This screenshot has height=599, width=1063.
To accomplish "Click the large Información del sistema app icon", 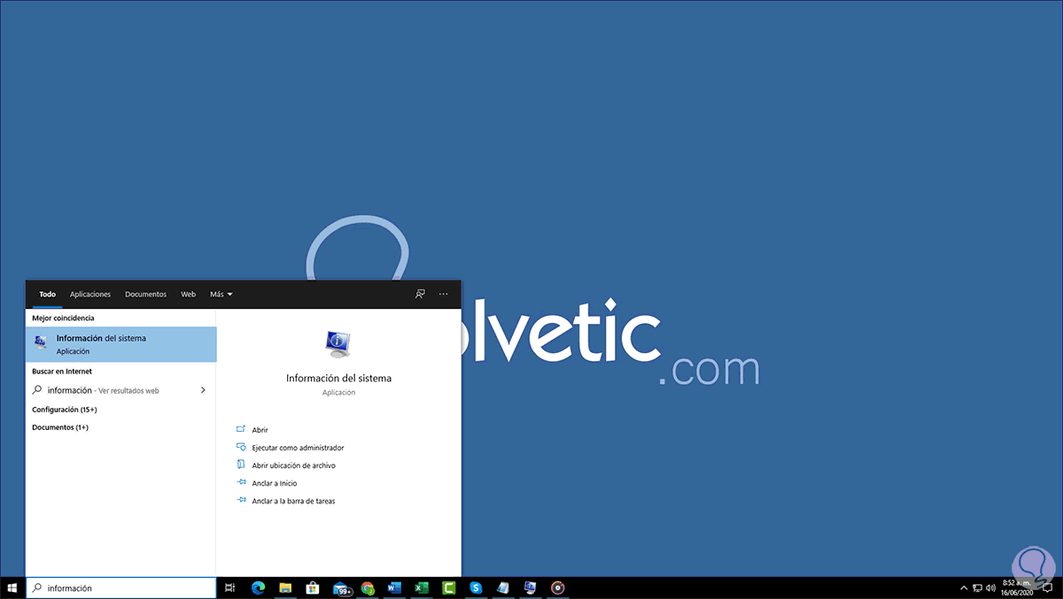I will click(x=338, y=343).
